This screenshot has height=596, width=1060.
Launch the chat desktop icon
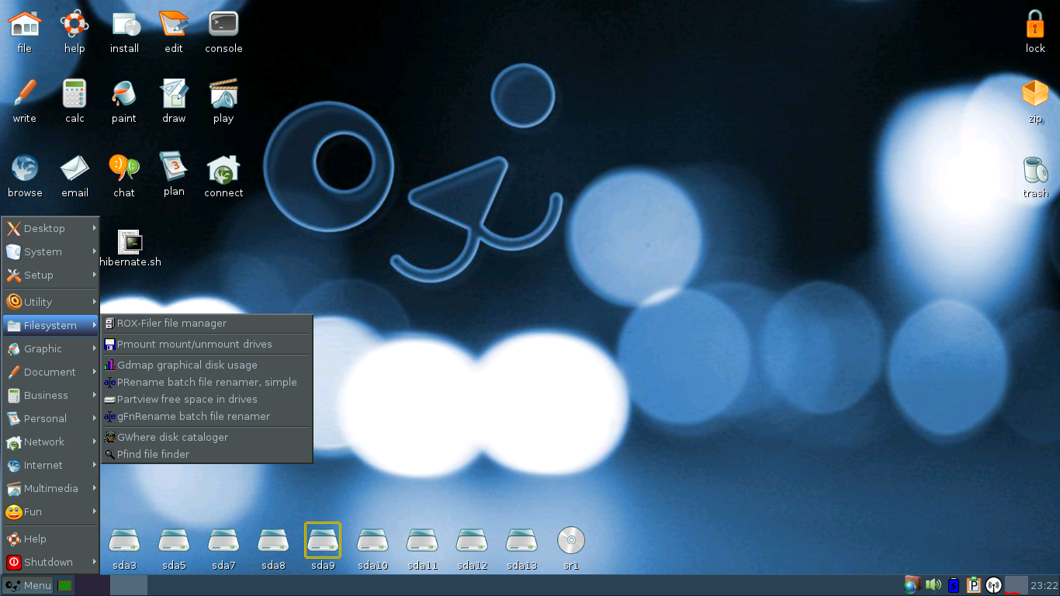(124, 168)
